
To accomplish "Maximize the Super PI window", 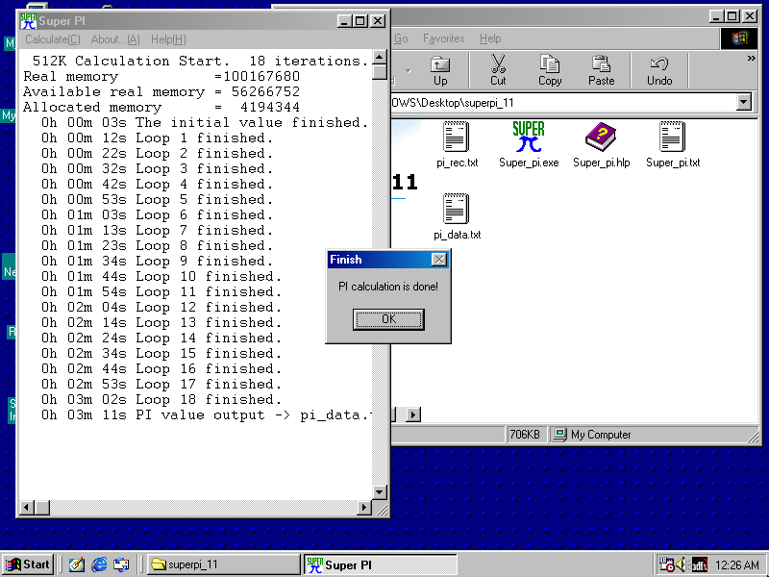I will 360,21.
